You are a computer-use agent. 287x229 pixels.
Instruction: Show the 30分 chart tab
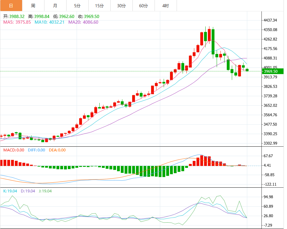tap(121, 6)
